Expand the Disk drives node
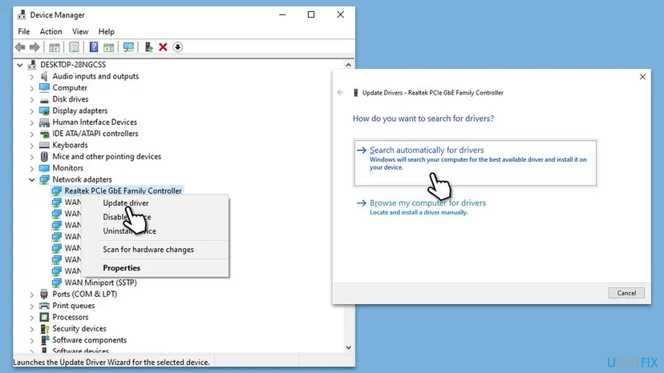 pos(32,100)
